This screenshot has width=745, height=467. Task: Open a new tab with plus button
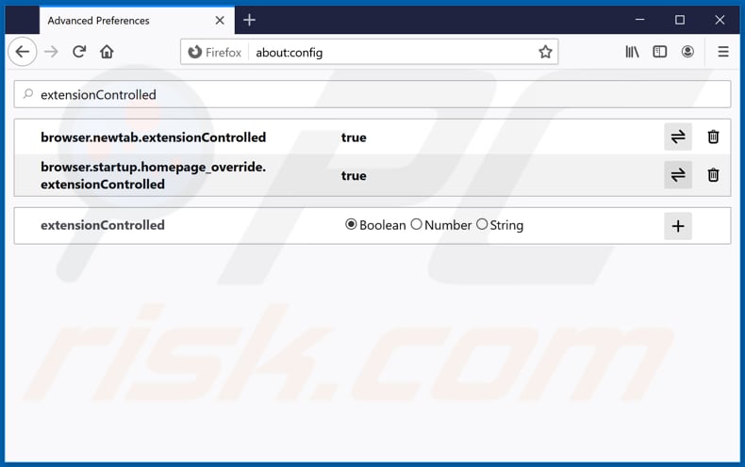[250, 20]
